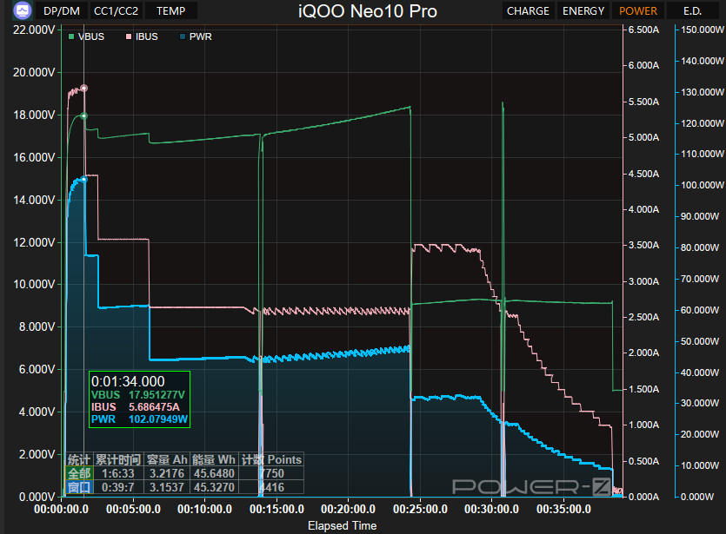726x534 pixels.
Task: Click the 容量 Ah column header
Action: tap(167, 459)
